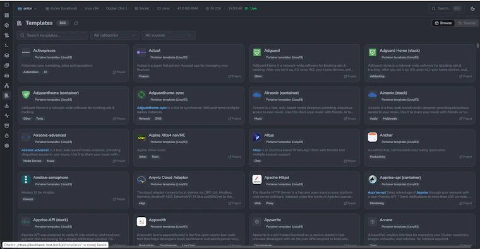Expand the All sources filter dropdown

[169, 35]
